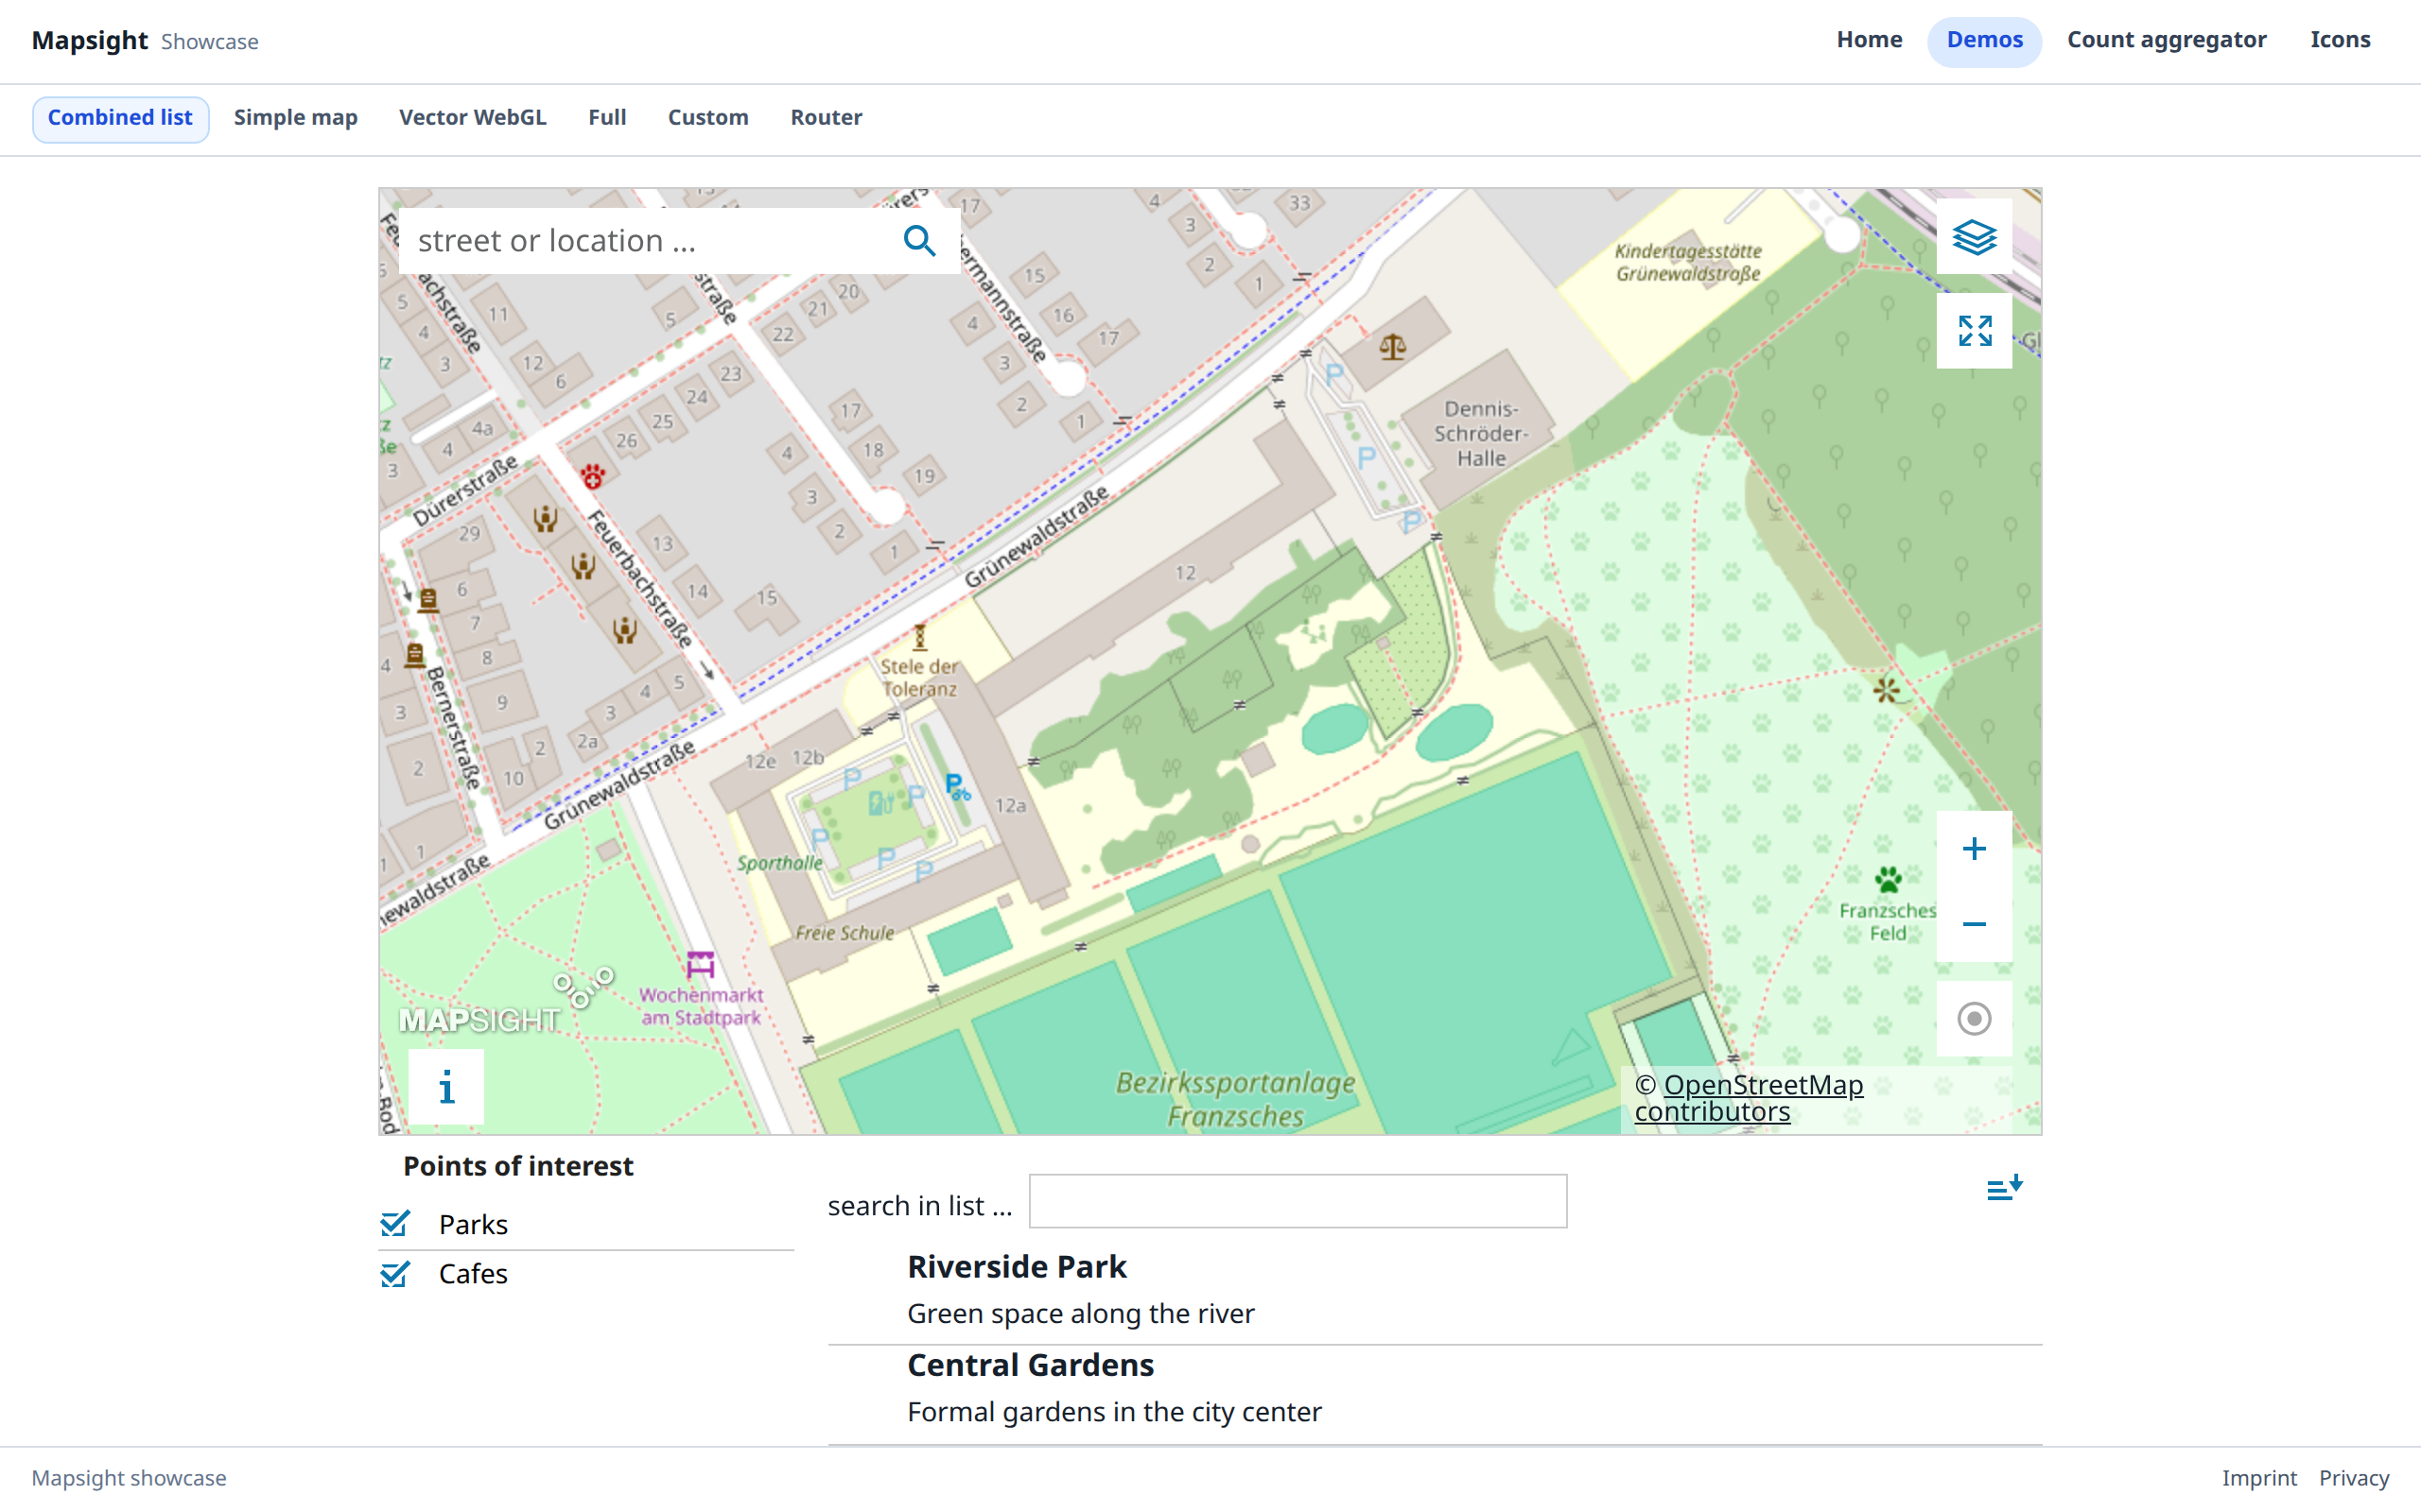Focus the search in list field
The height and width of the screenshot is (1512, 2421).
tap(1298, 1201)
